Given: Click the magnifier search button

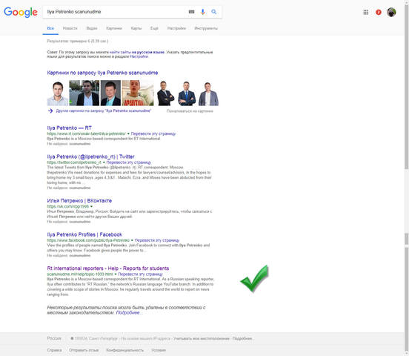Looking at the screenshot, I should click(x=214, y=12).
